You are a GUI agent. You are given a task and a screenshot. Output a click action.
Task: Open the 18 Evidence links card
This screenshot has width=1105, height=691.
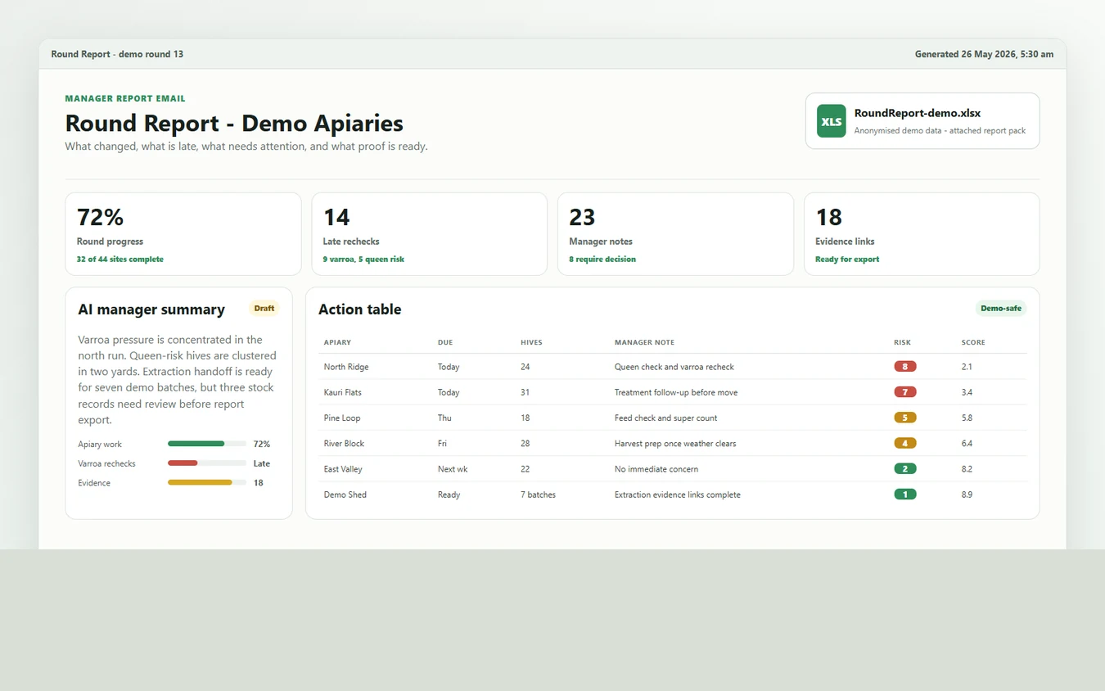pos(922,234)
